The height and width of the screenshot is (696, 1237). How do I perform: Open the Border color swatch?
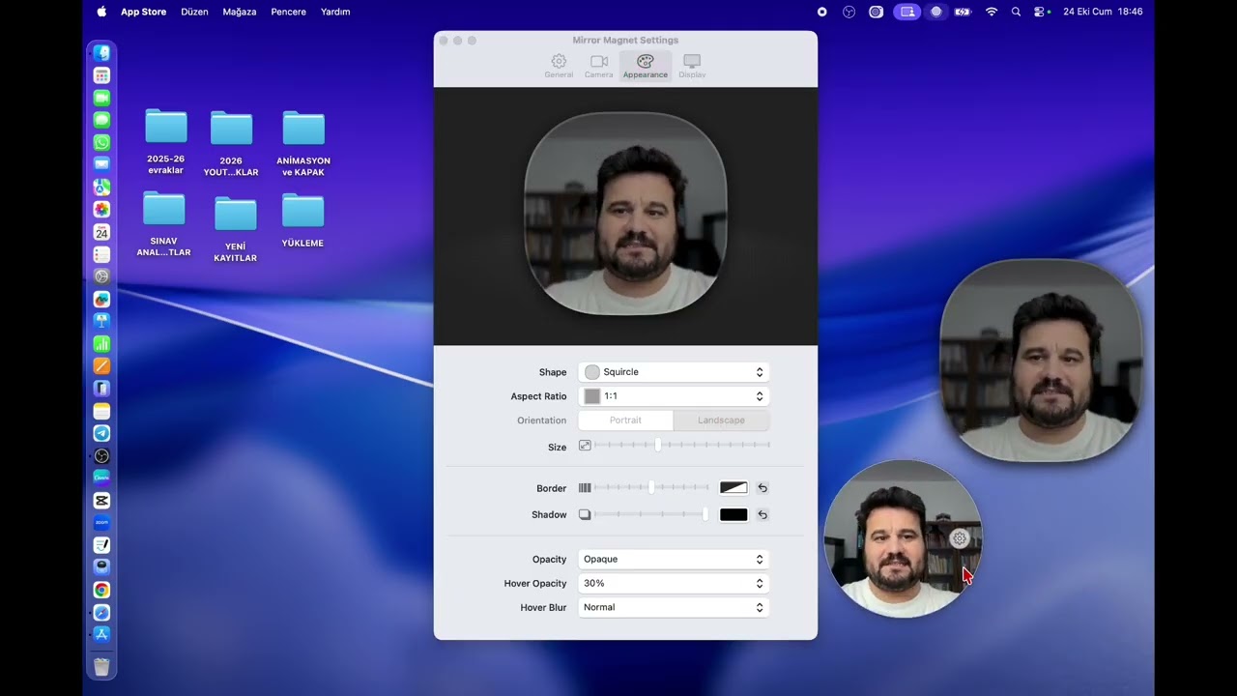coord(734,488)
